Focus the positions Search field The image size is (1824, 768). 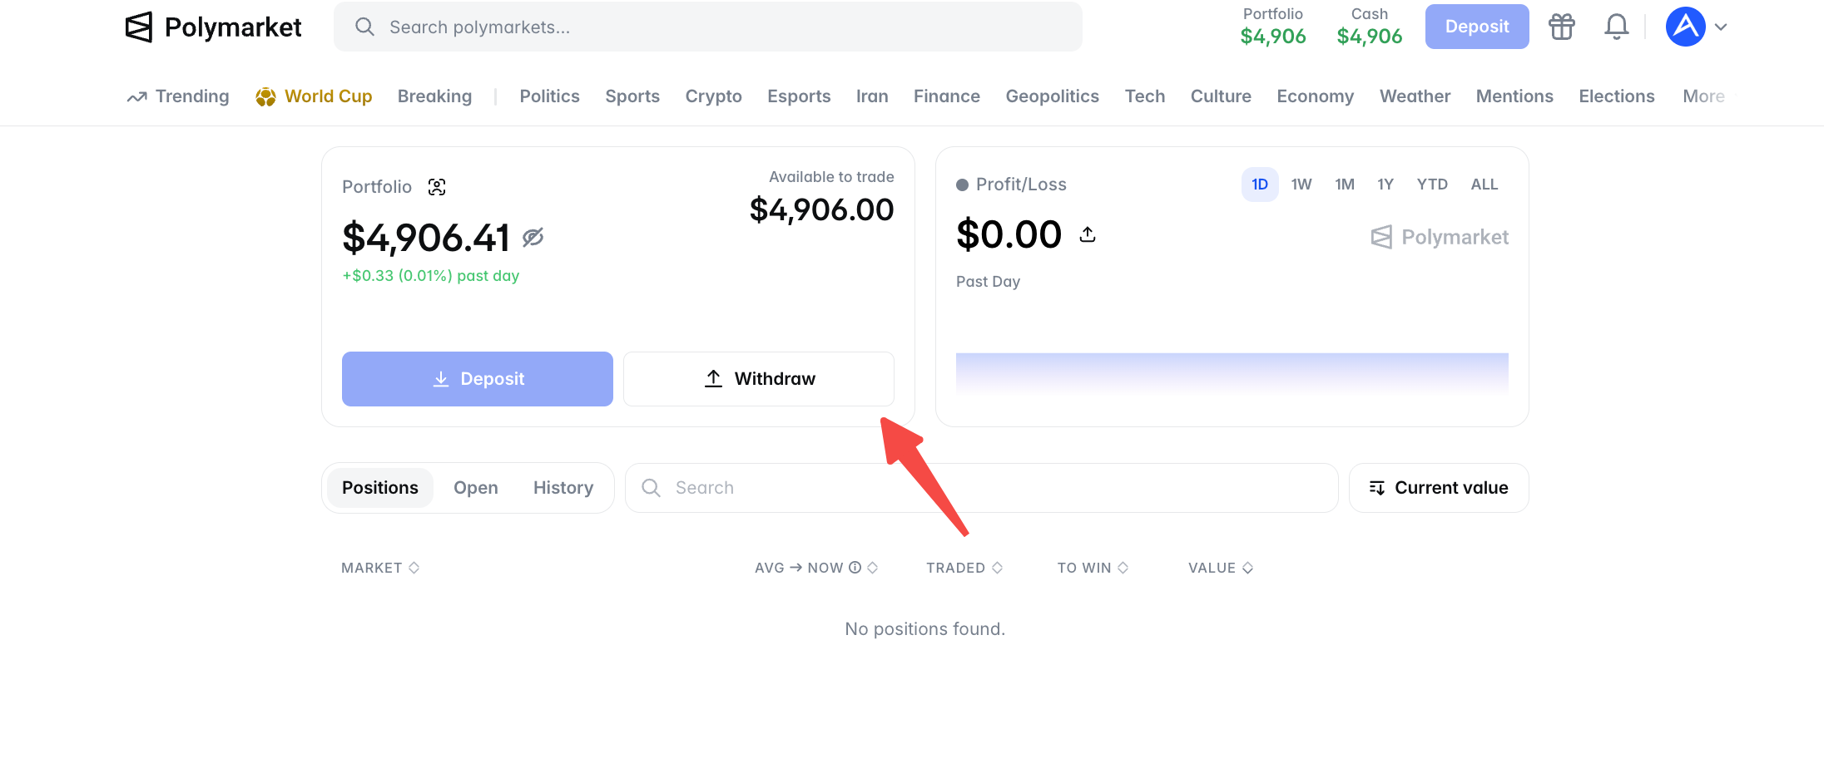[x=982, y=488]
